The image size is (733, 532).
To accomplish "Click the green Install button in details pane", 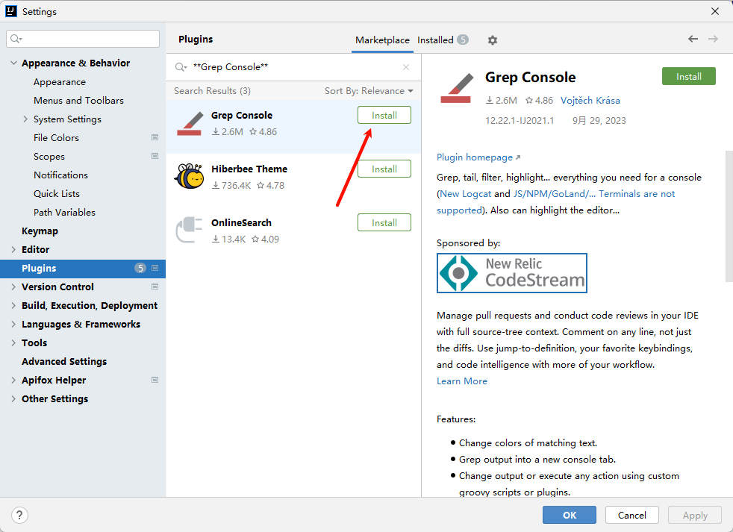I will (689, 76).
